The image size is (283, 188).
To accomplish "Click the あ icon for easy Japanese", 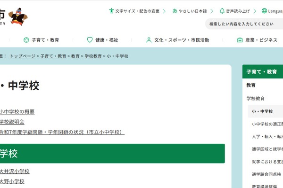I will pyautogui.click(x=175, y=11).
